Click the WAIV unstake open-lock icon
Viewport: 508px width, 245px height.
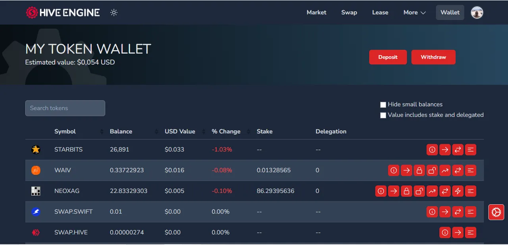432,170
